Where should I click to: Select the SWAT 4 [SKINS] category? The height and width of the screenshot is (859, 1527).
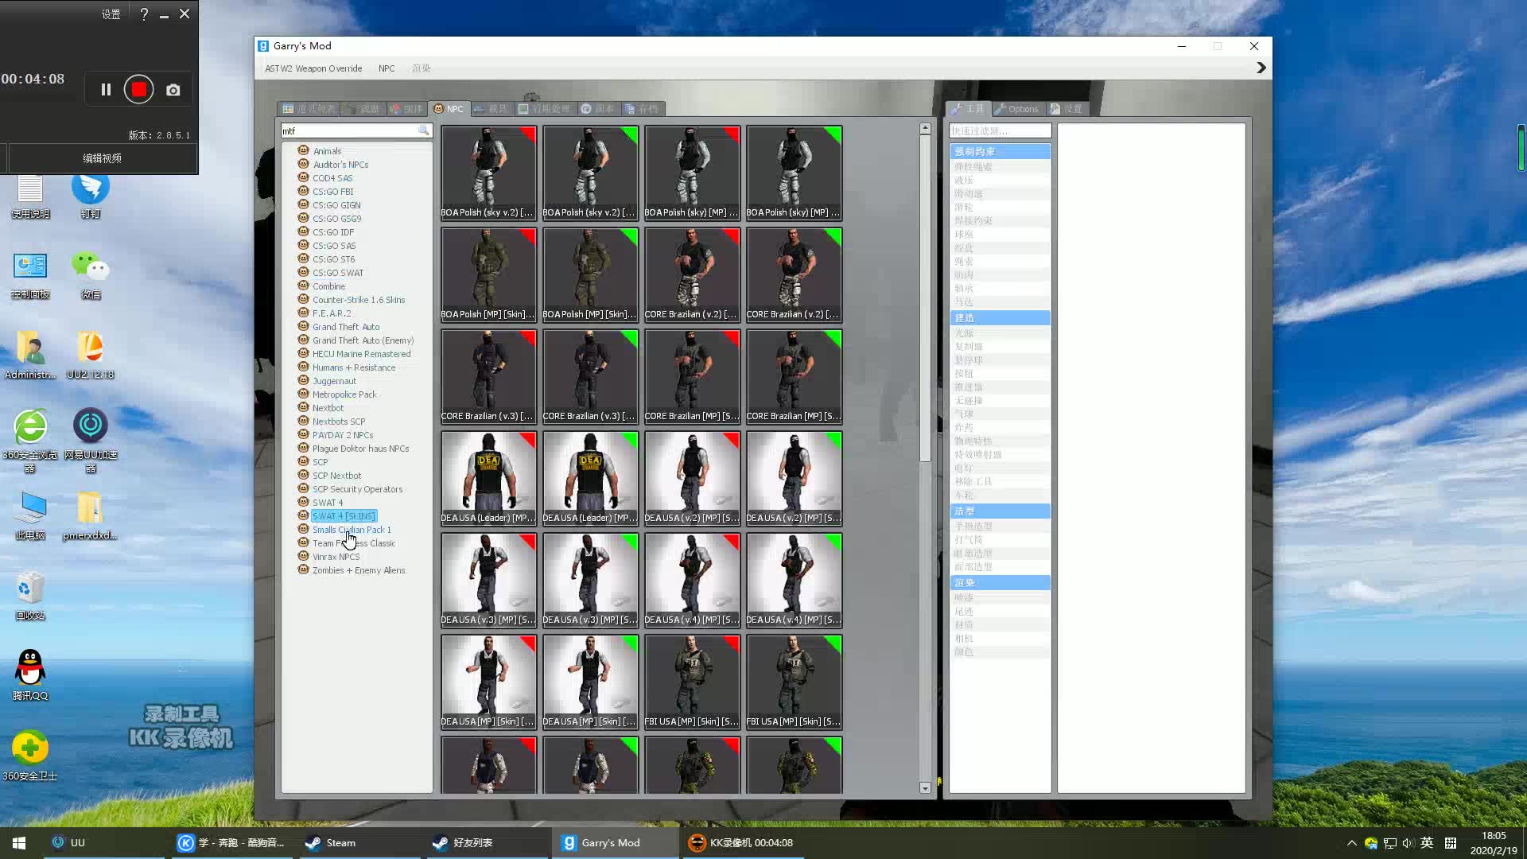pos(344,516)
